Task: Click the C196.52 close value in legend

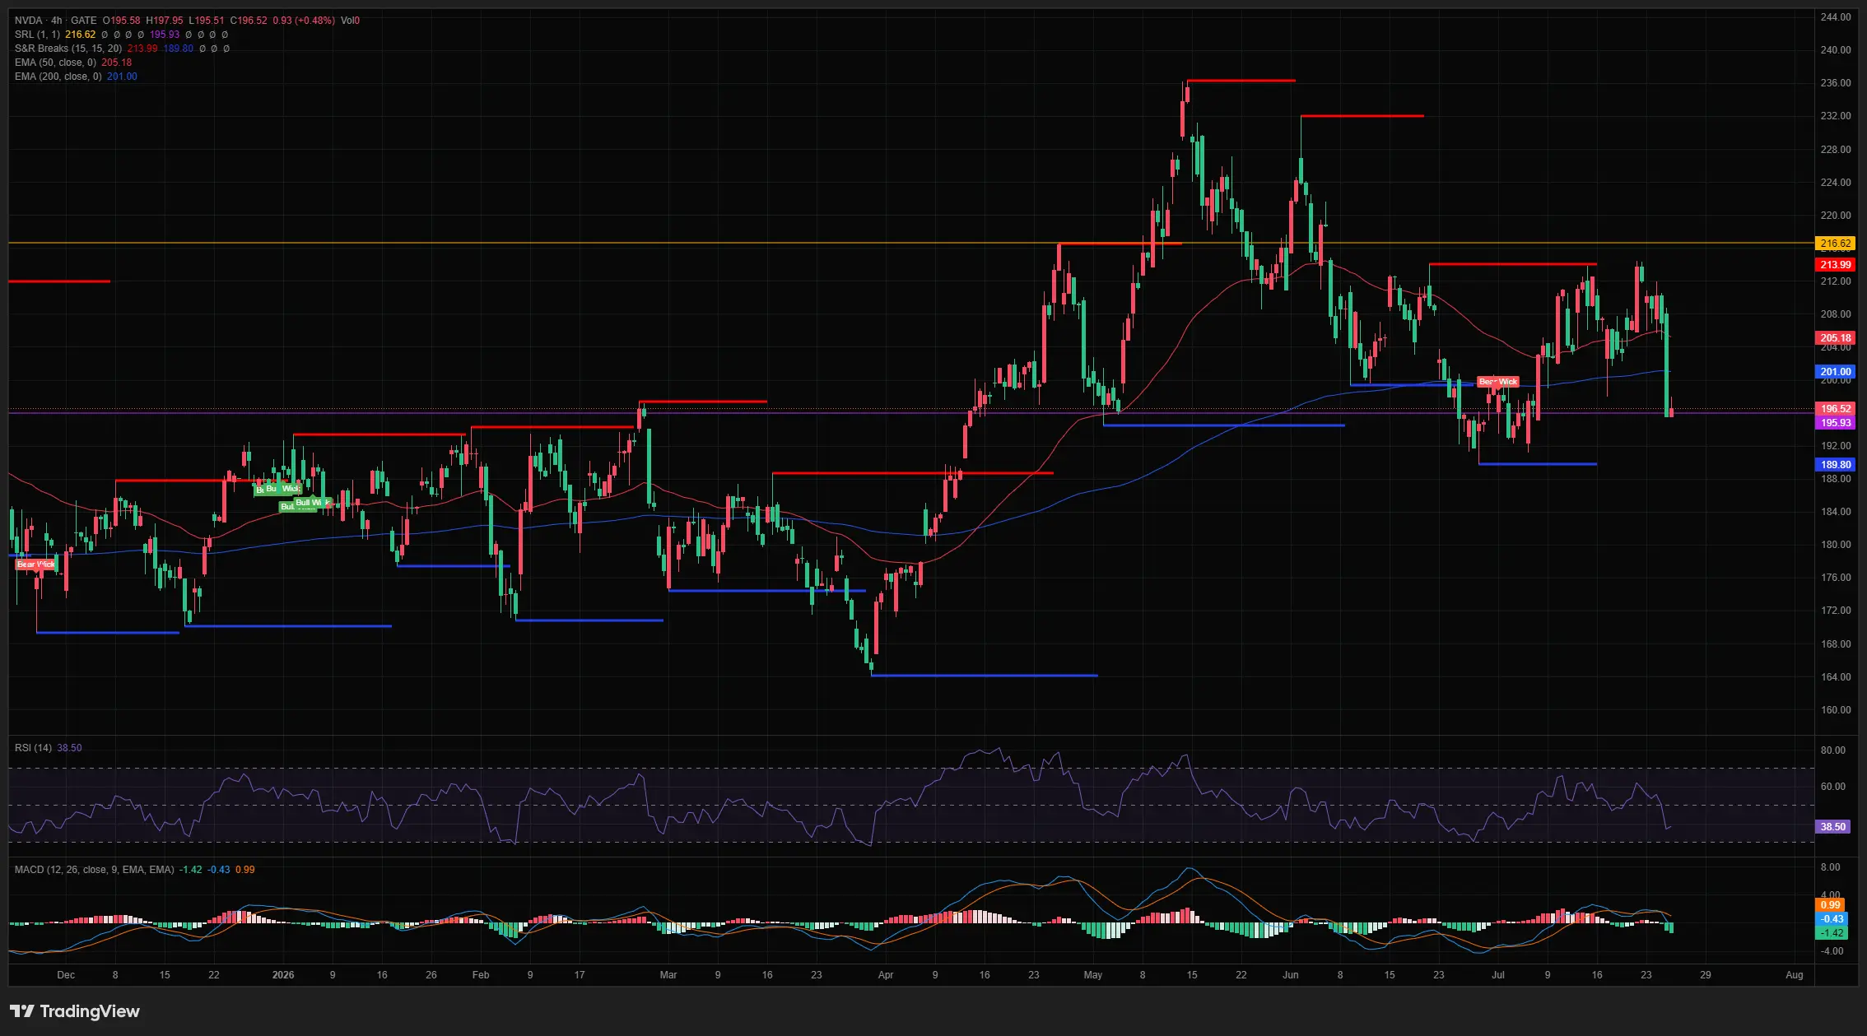Action: pos(249,21)
